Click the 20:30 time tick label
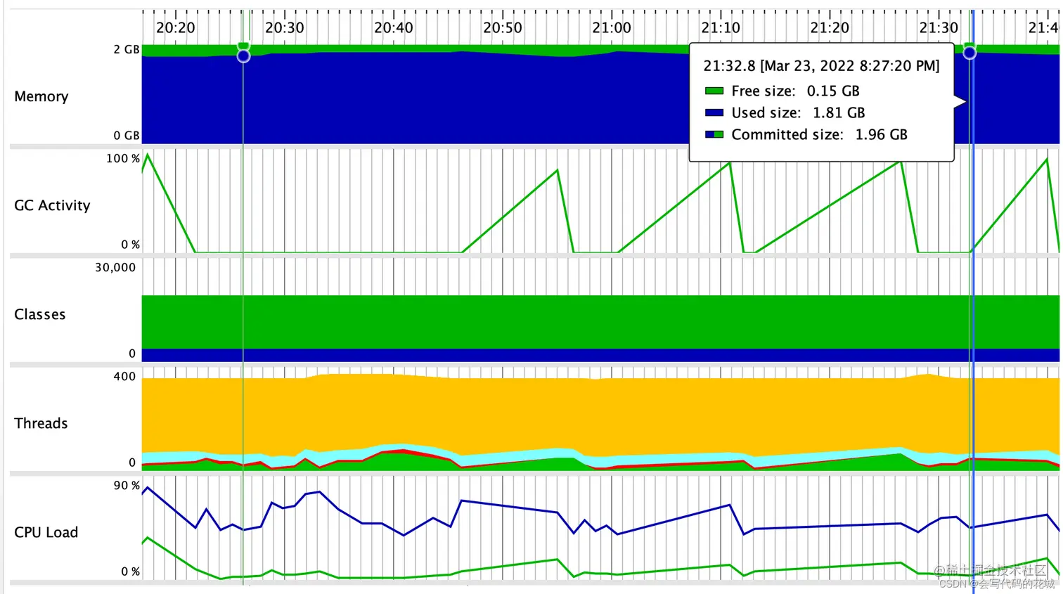The width and height of the screenshot is (1063, 594). (285, 28)
